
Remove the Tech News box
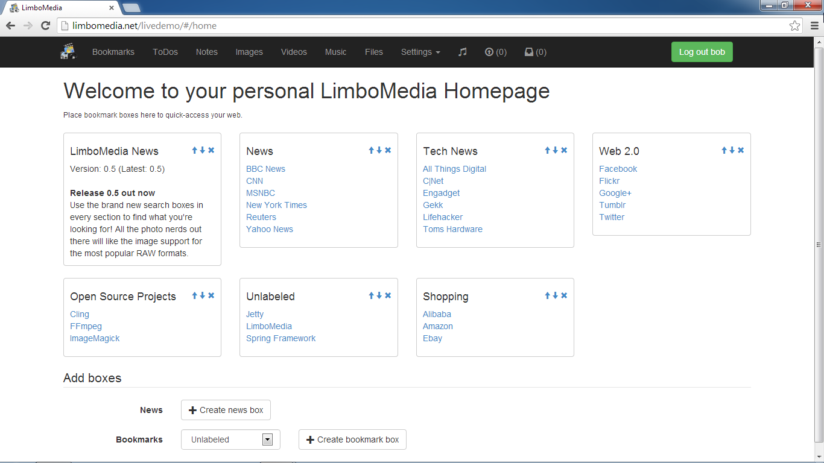[564, 150]
